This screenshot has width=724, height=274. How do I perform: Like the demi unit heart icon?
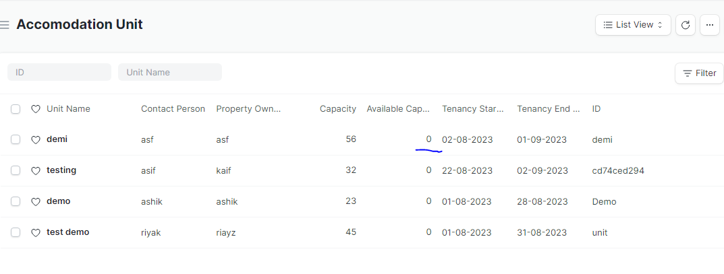pyautogui.click(x=36, y=139)
